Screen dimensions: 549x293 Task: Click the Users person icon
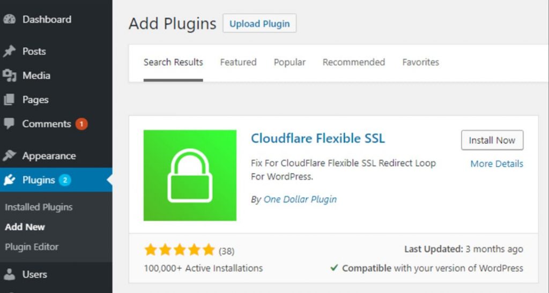point(9,274)
